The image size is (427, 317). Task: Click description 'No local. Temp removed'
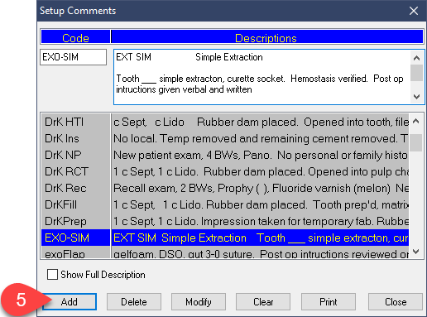coord(260,138)
